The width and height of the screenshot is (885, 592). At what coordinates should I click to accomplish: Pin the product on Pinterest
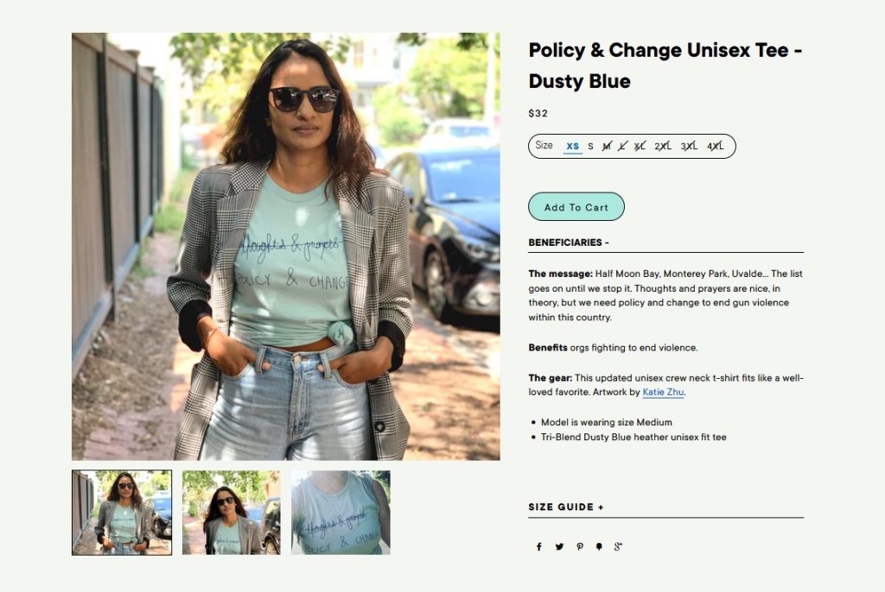pos(580,546)
